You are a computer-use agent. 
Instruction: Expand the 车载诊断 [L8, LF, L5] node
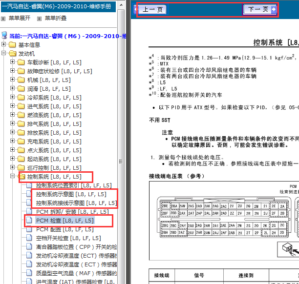(x=12, y=61)
